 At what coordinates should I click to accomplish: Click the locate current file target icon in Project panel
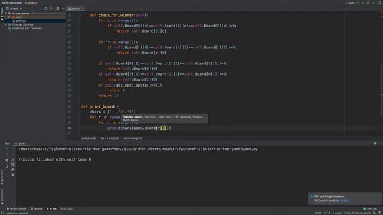46,8
